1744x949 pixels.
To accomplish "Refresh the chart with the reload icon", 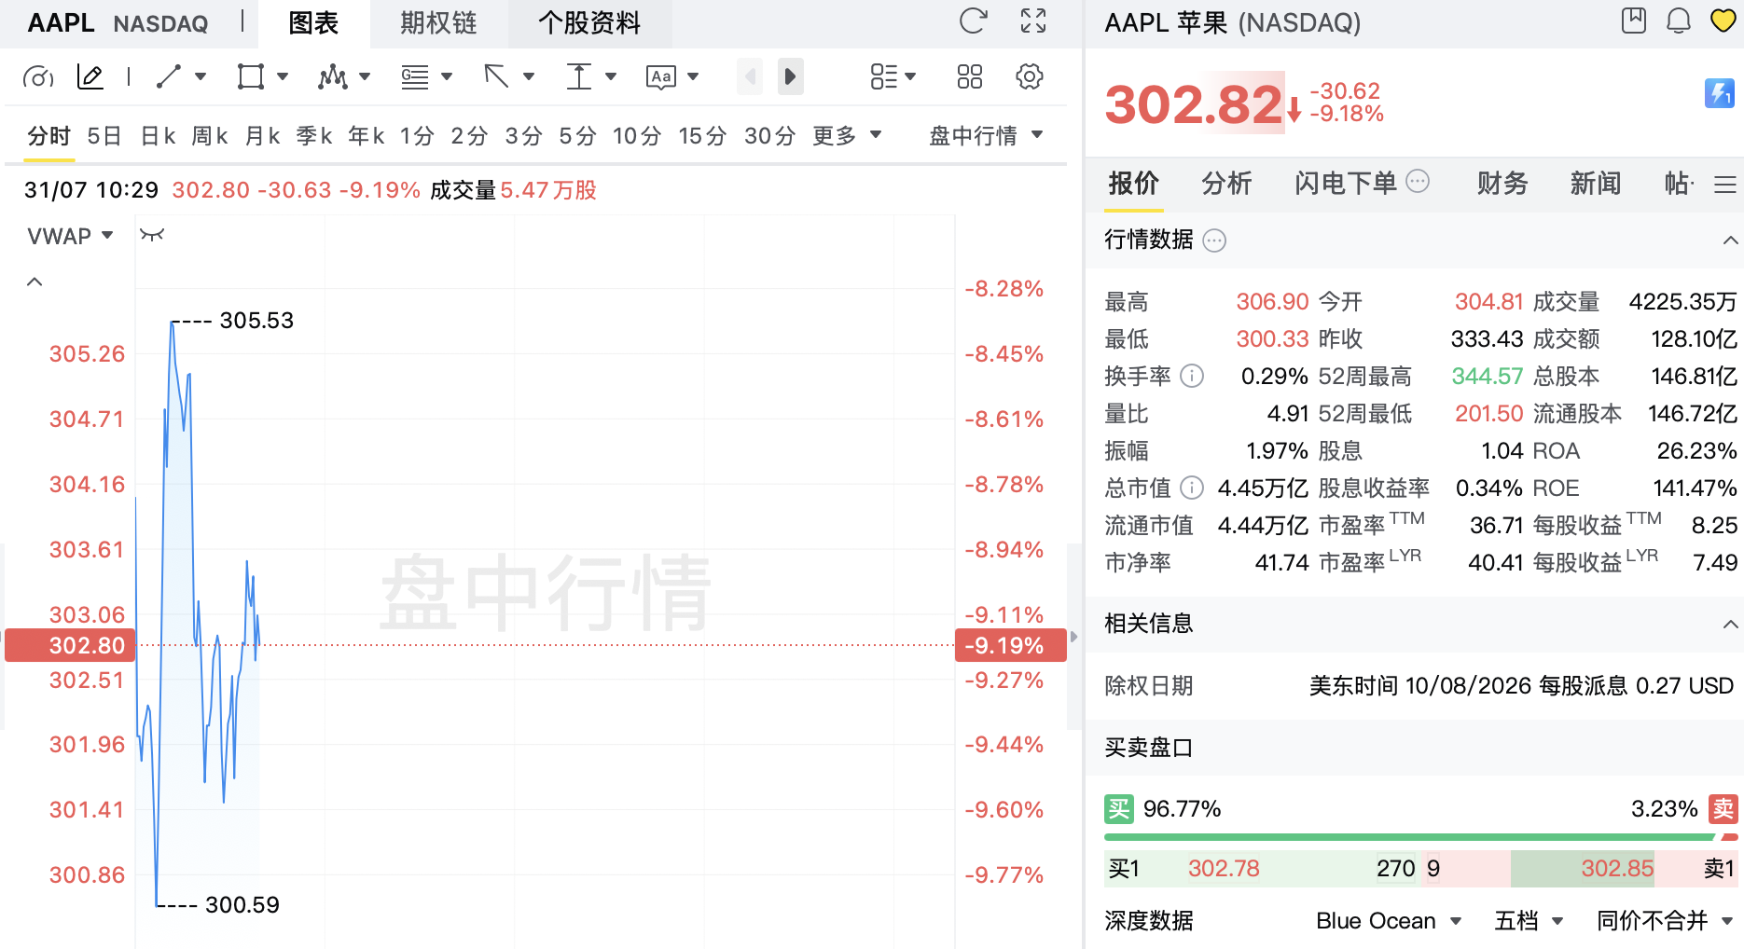I will coord(973,21).
